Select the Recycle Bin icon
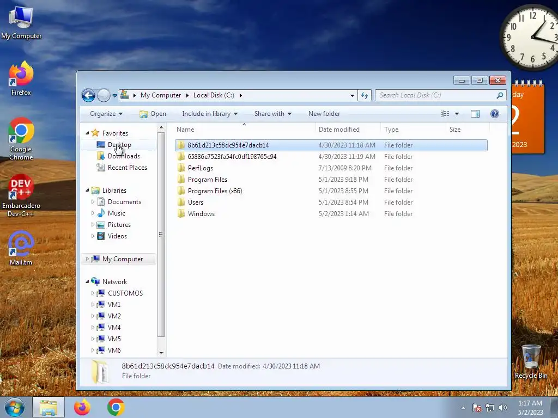Screen dimensions: 558x418 [x=531, y=362]
